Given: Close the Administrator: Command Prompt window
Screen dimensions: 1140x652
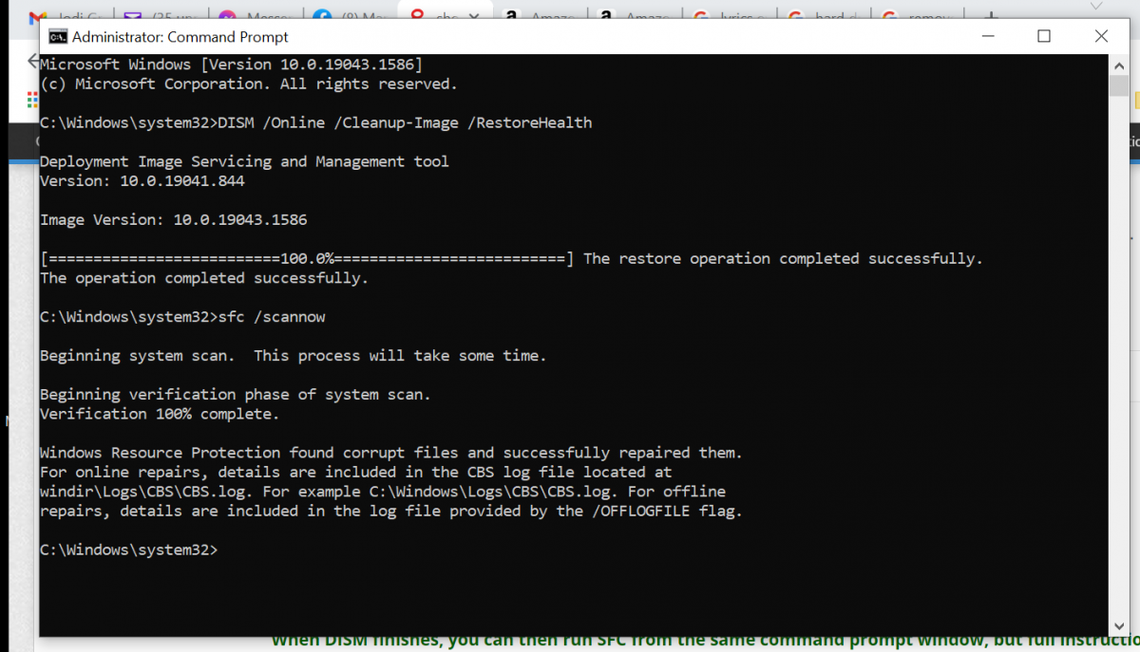Looking at the screenshot, I should pos(1101,37).
